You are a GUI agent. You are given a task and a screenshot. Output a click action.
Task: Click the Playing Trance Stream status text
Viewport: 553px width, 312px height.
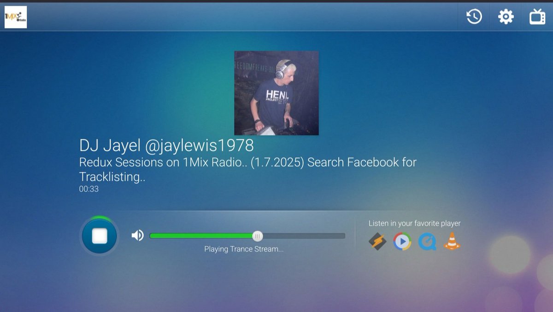coord(244,249)
